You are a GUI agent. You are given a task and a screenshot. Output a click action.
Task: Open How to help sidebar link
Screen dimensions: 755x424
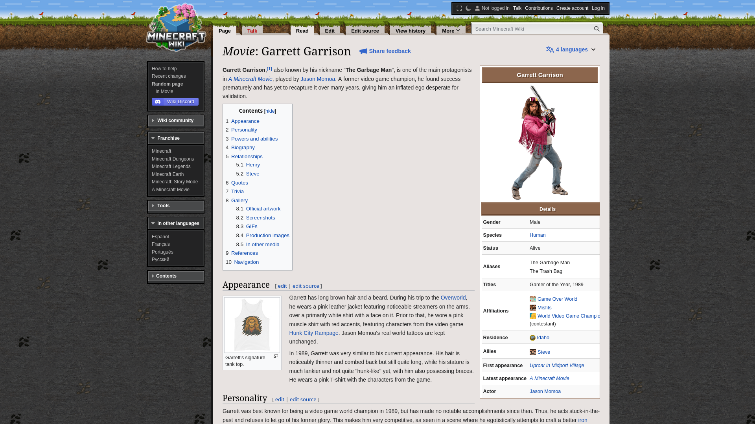(x=164, y=69)
